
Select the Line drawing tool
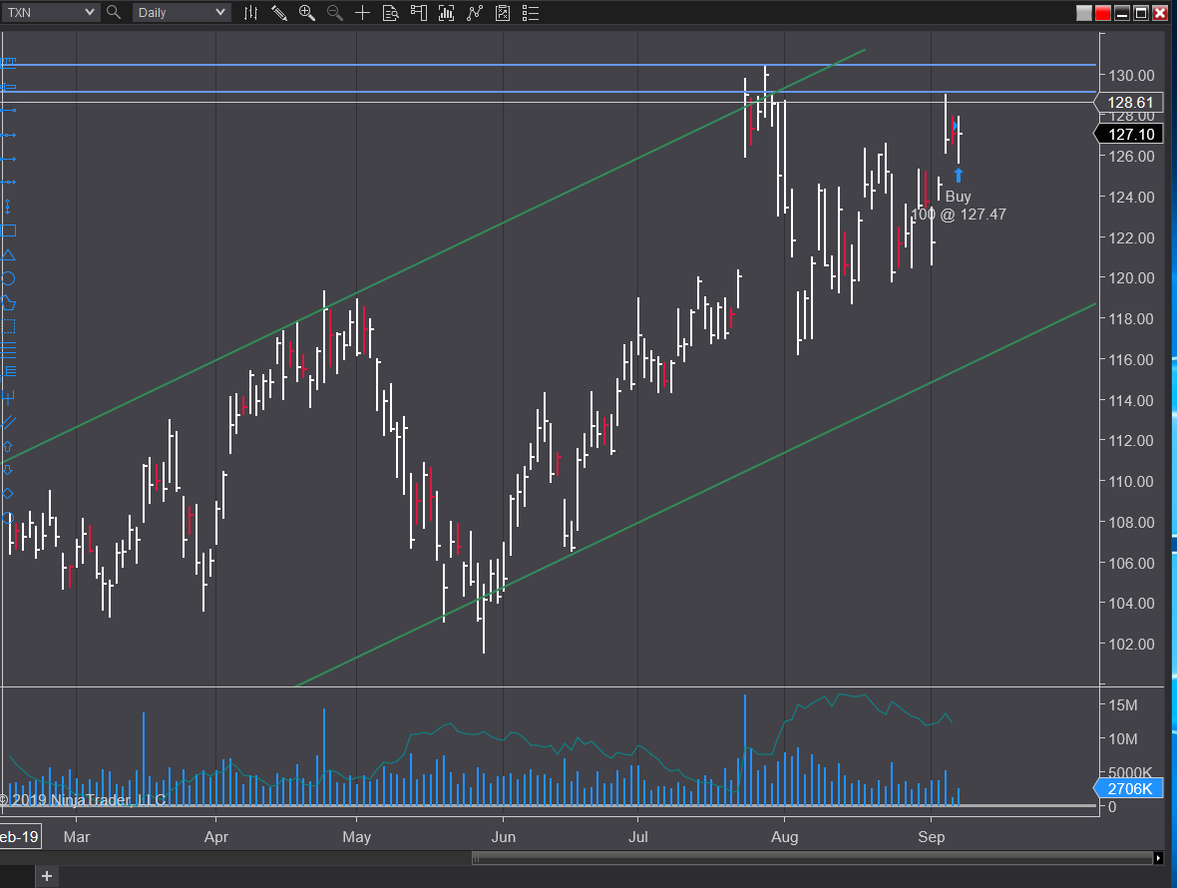pos(8,111)
